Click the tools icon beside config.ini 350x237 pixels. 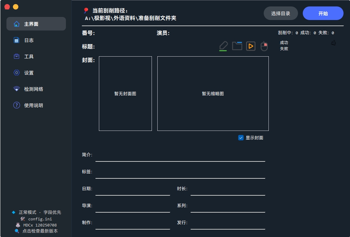point(23,219)
